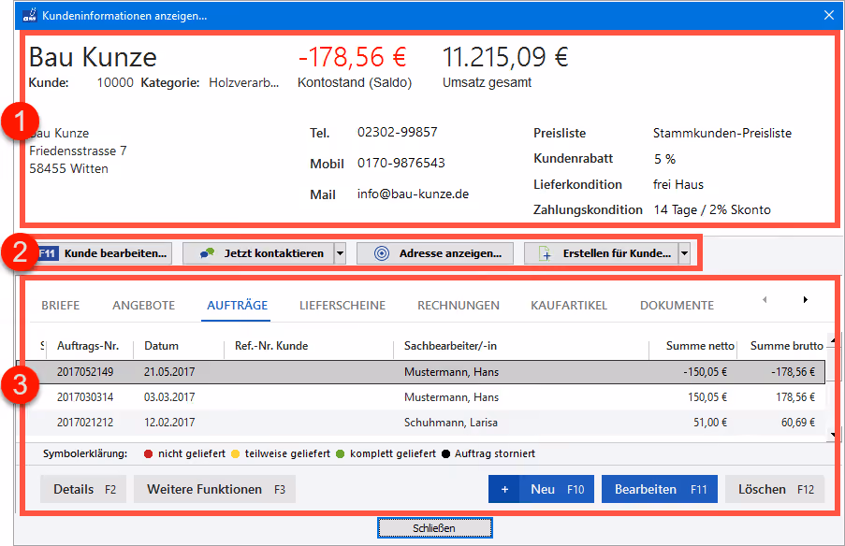Click the mail address info@bau-kunze.de
The height and width of the screenshot is (546, 845).
click(413, 194)
